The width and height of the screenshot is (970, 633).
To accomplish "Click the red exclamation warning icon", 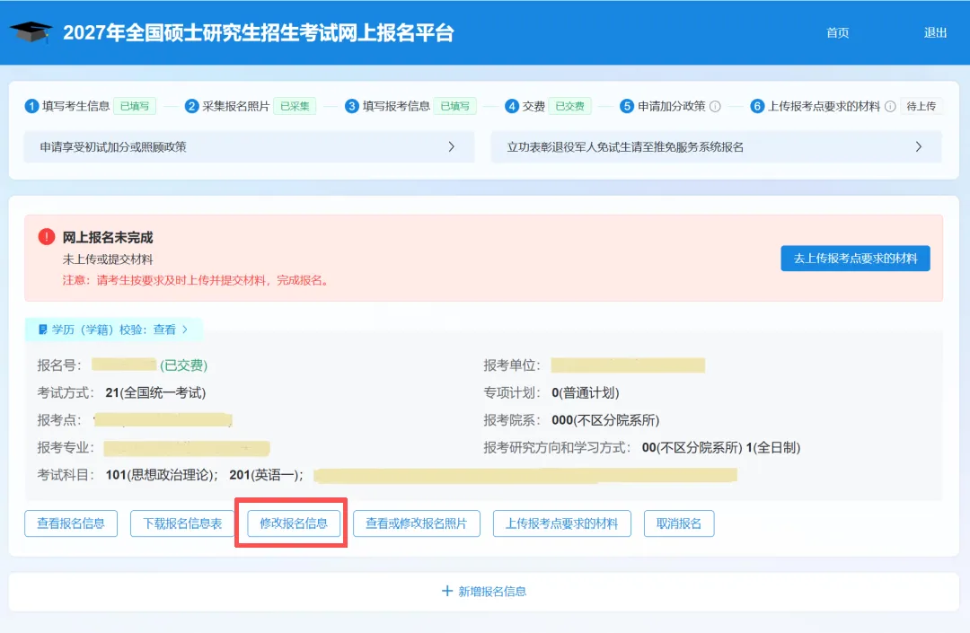I will click(x=47, y=237).
